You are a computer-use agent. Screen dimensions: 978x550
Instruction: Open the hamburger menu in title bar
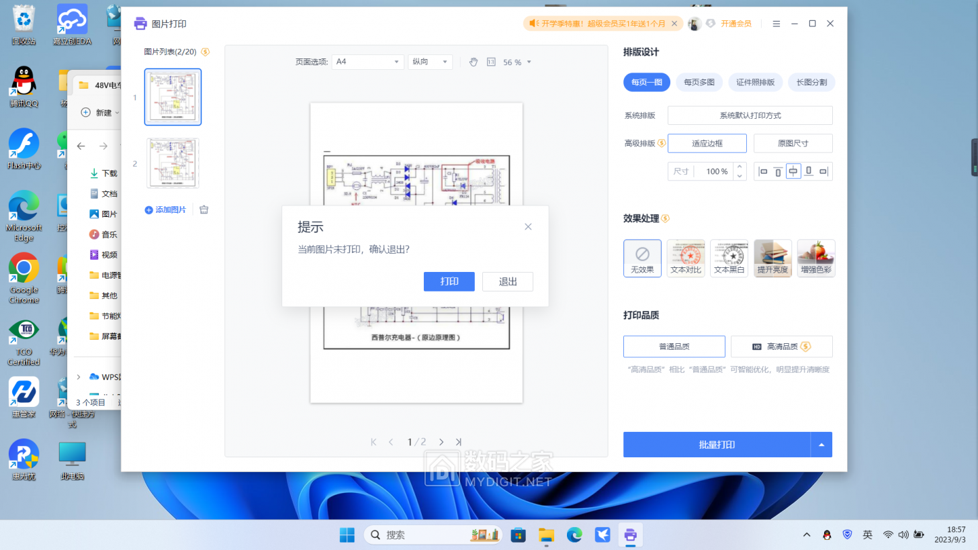pos(776,24)
